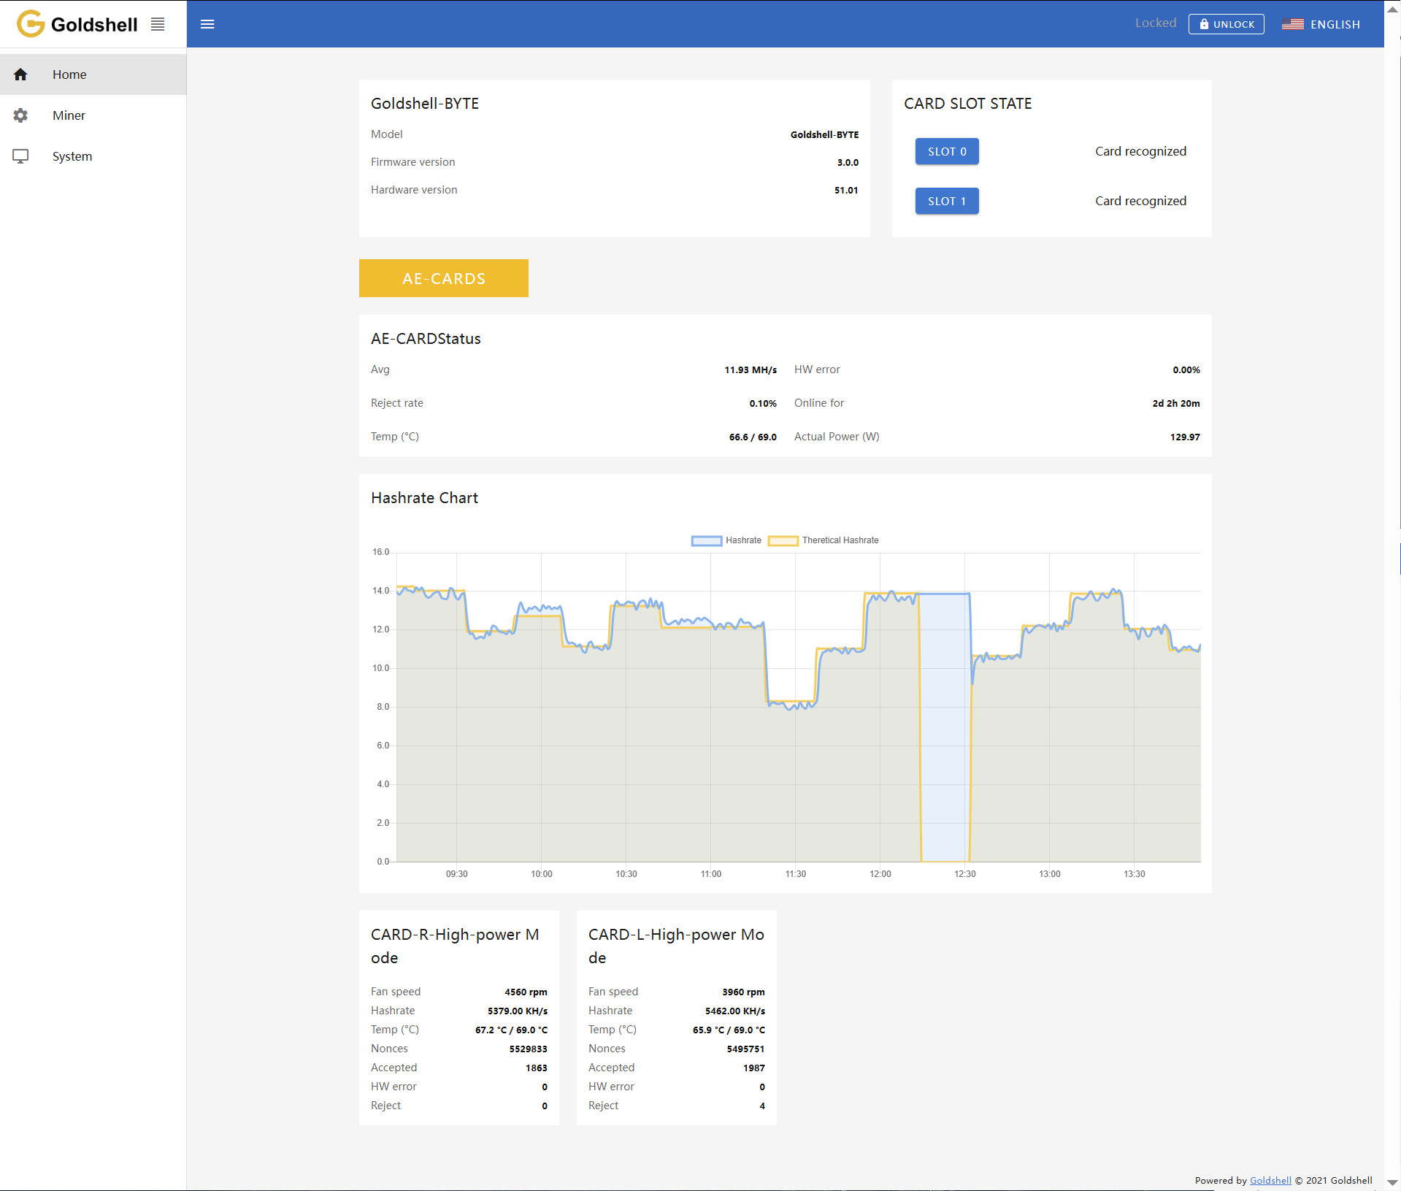Click the Model value Goldshell-BYTE
The height and width of the screenshot is (1191, 1401).
824,135
